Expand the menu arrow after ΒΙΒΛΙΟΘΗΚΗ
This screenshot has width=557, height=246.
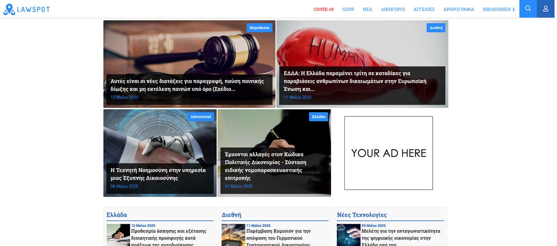[x=513, y=9]
